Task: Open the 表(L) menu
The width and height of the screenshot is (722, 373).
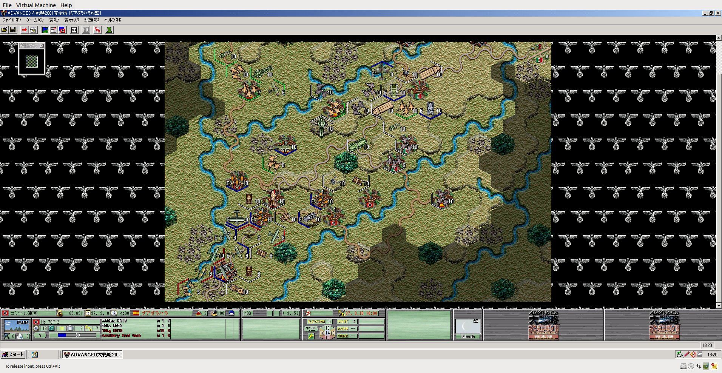Action: [54, 20]
